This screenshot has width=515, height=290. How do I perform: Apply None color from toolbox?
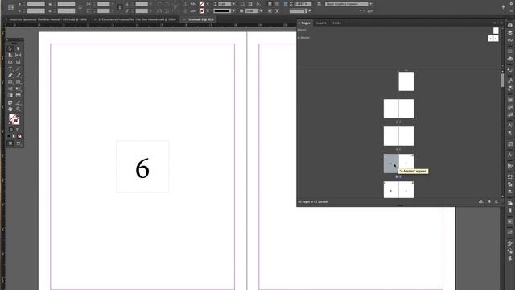[x=19, y=136]
